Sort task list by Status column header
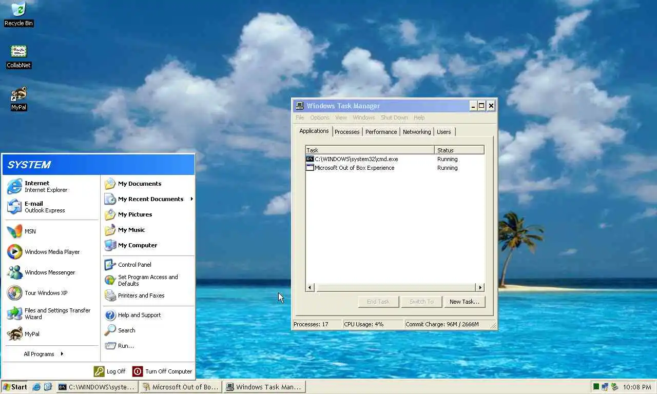The image size is (657, 394). pos(459,150)
